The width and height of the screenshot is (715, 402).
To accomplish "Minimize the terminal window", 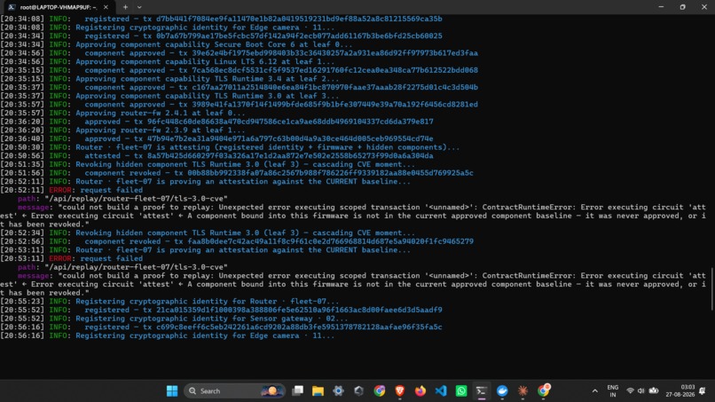I will 661,7.
